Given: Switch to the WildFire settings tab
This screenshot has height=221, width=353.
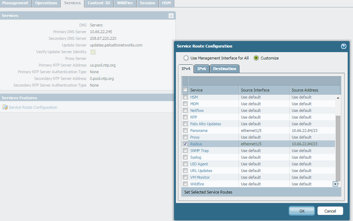Looking at the screenshot, I should coord(124,3).
